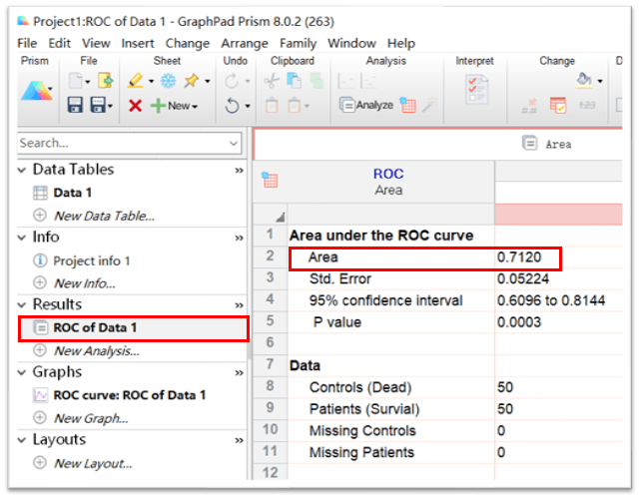This screenshot has height=499, width=640.
Task: Click the Prism logo toolbar icon
Action: [x=34, y=93]
